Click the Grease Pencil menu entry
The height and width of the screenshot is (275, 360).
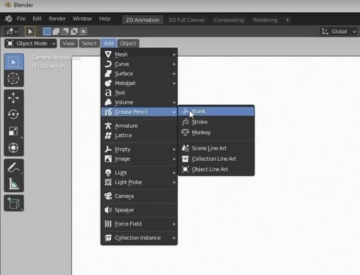139,112
